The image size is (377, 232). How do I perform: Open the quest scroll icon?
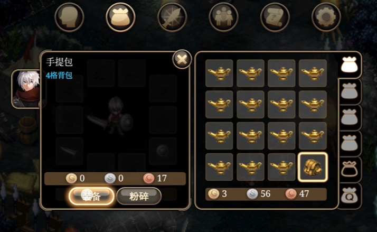275,17
